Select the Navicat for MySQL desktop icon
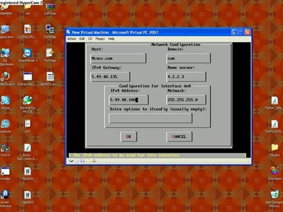 (28, 100)
